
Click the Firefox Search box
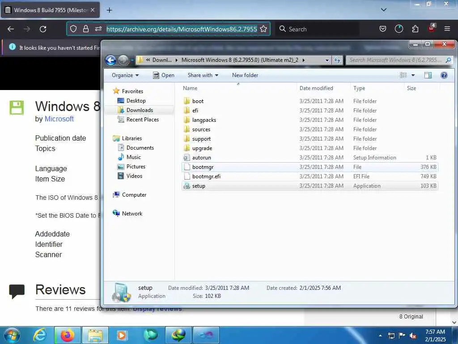[x=318, y=29]
